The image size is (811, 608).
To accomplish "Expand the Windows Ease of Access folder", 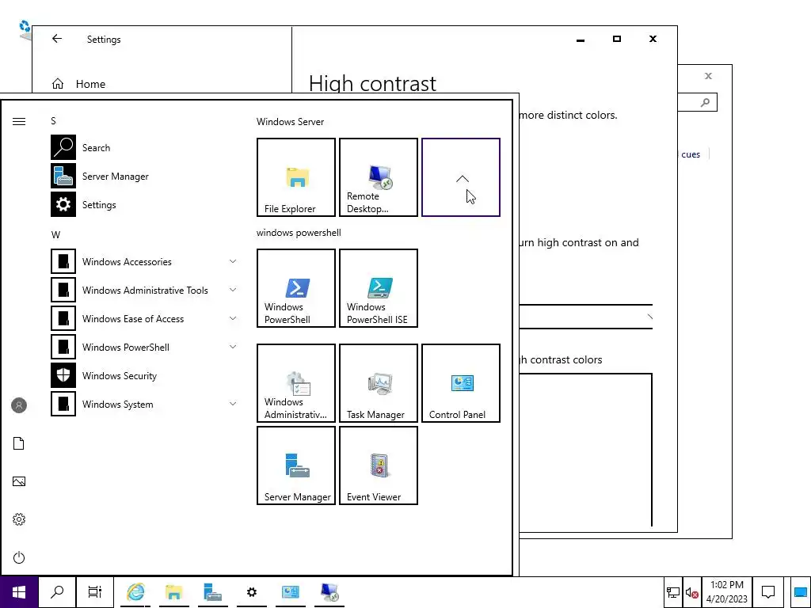I will pos(145,318).
